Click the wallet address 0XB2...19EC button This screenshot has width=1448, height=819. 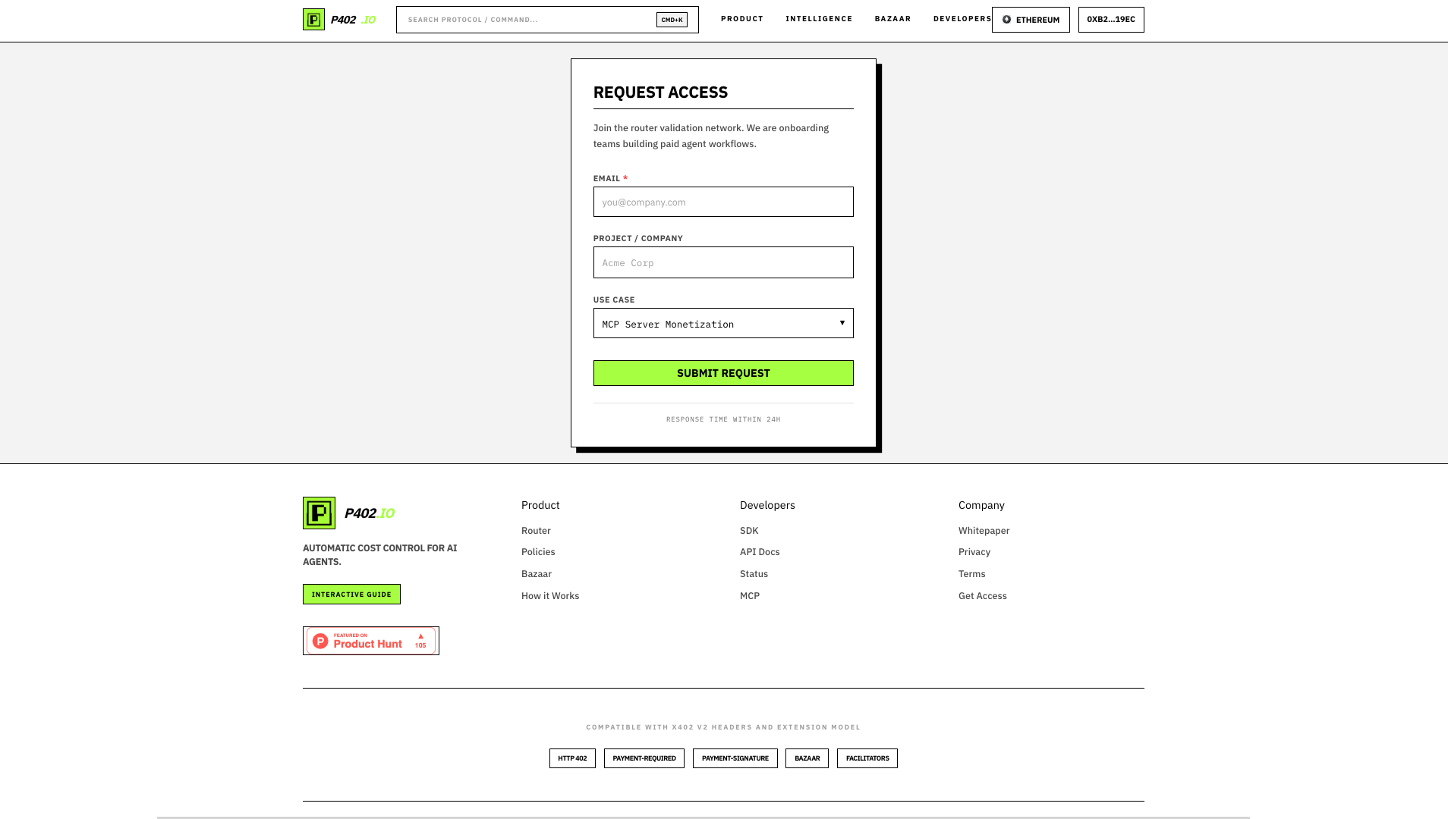(x=1111, y=20)
